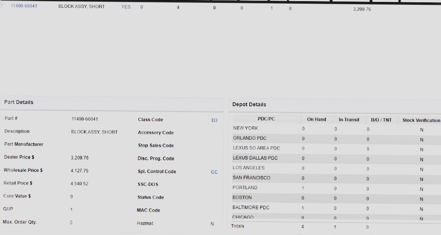Click the Core Value $ label
Viewport: 441px width, 235px height.
point(17,196)
